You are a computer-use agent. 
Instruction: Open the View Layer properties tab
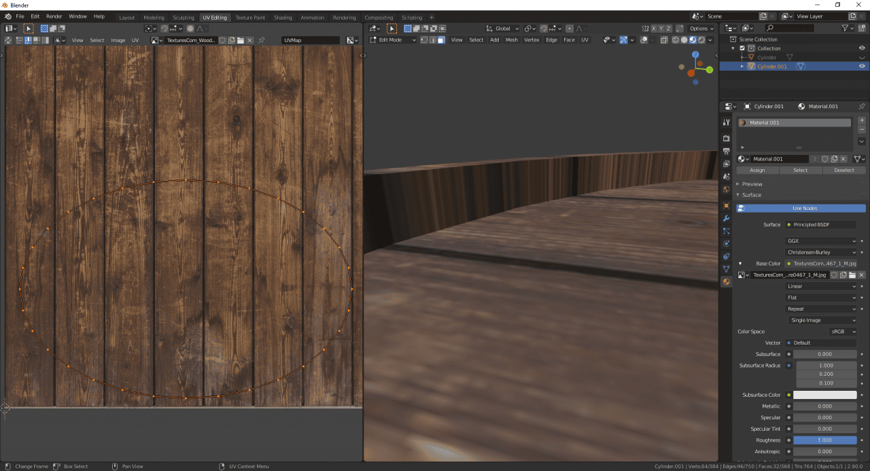pos(726,164)
